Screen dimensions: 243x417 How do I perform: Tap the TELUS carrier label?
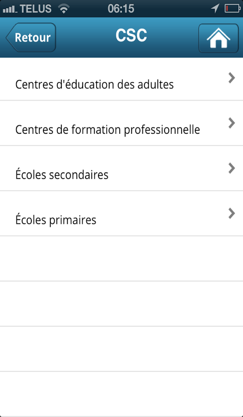[36, 9]
